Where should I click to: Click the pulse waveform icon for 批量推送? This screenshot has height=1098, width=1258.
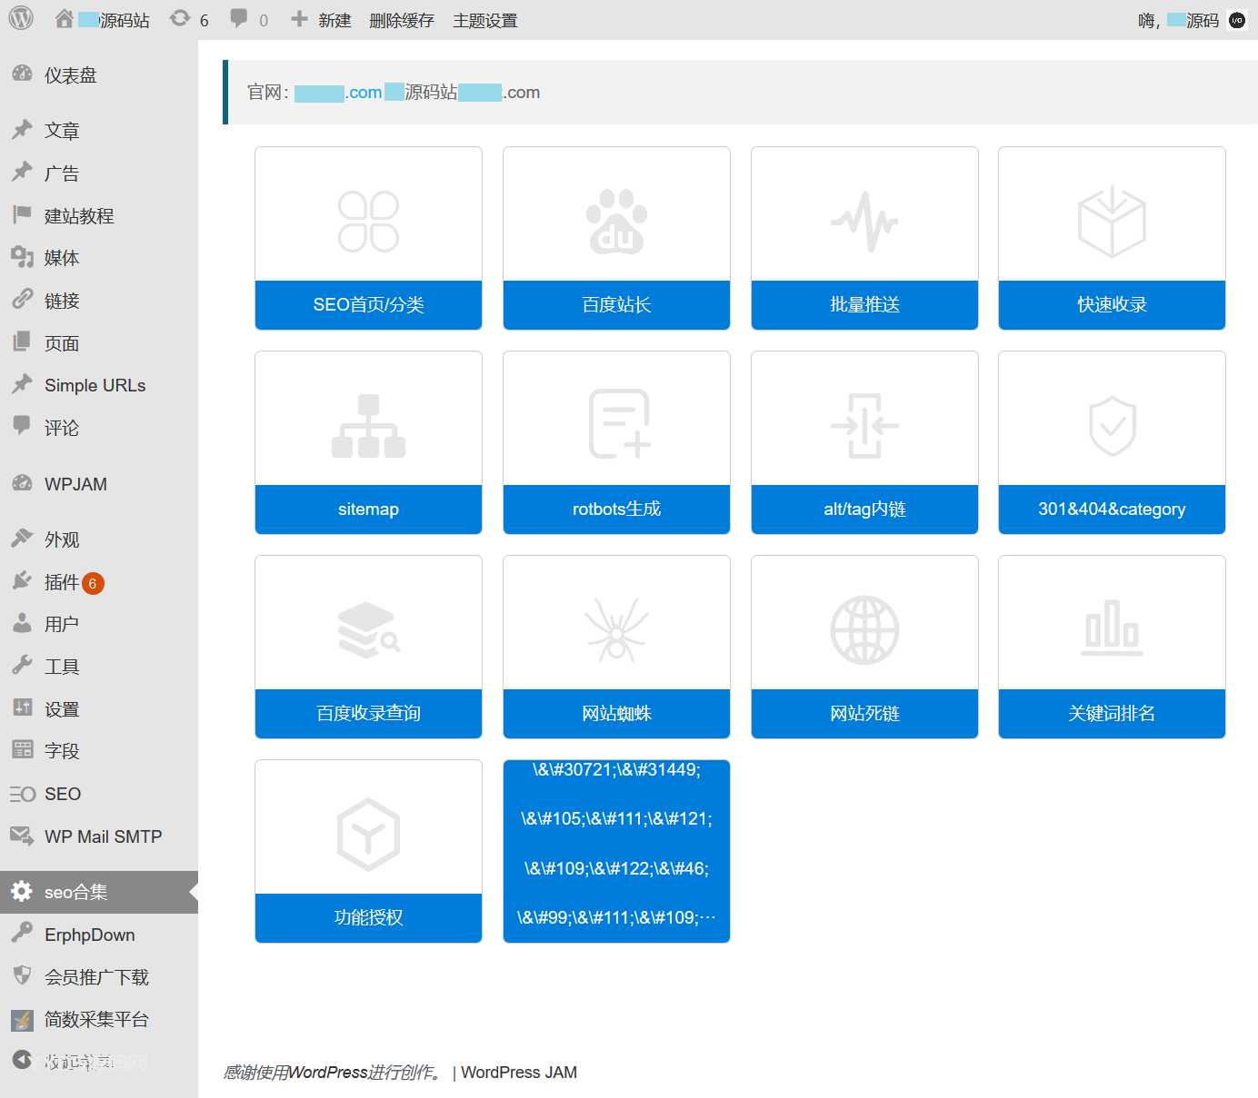click(864, 222)
